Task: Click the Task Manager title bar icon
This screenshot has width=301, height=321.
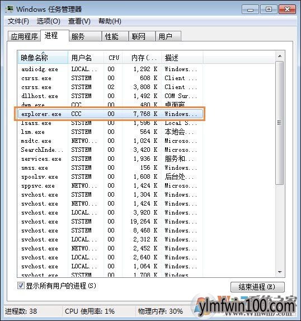Action: pyautogui.click(x=9, y=9)
